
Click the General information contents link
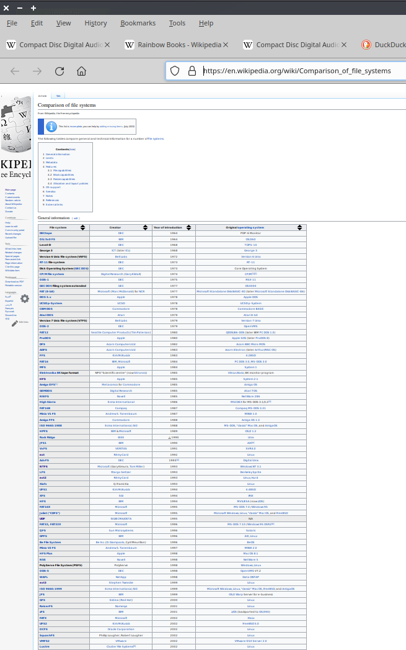tap(58, 154)
